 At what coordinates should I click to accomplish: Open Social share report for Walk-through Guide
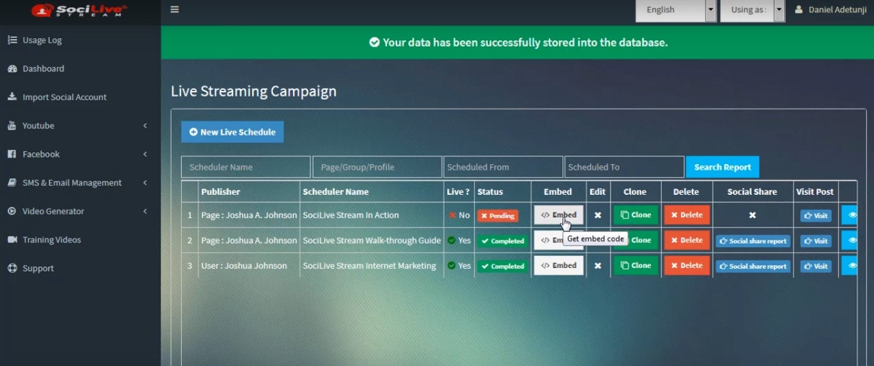tap(753, 241)
